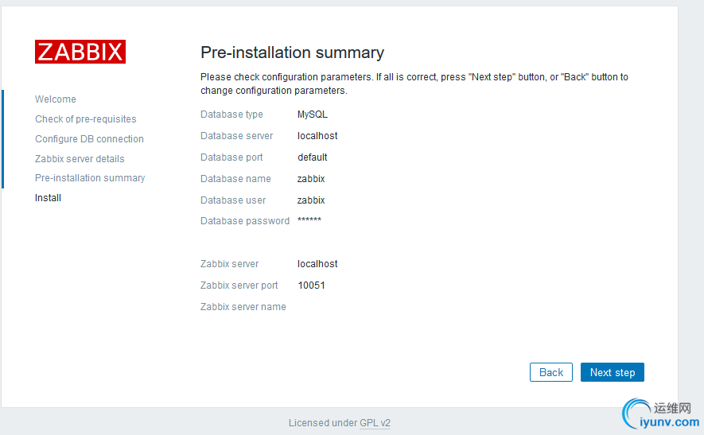Click the red ZABBIX logo
Viewport: 704px width, 435px height.
[80, 52]
